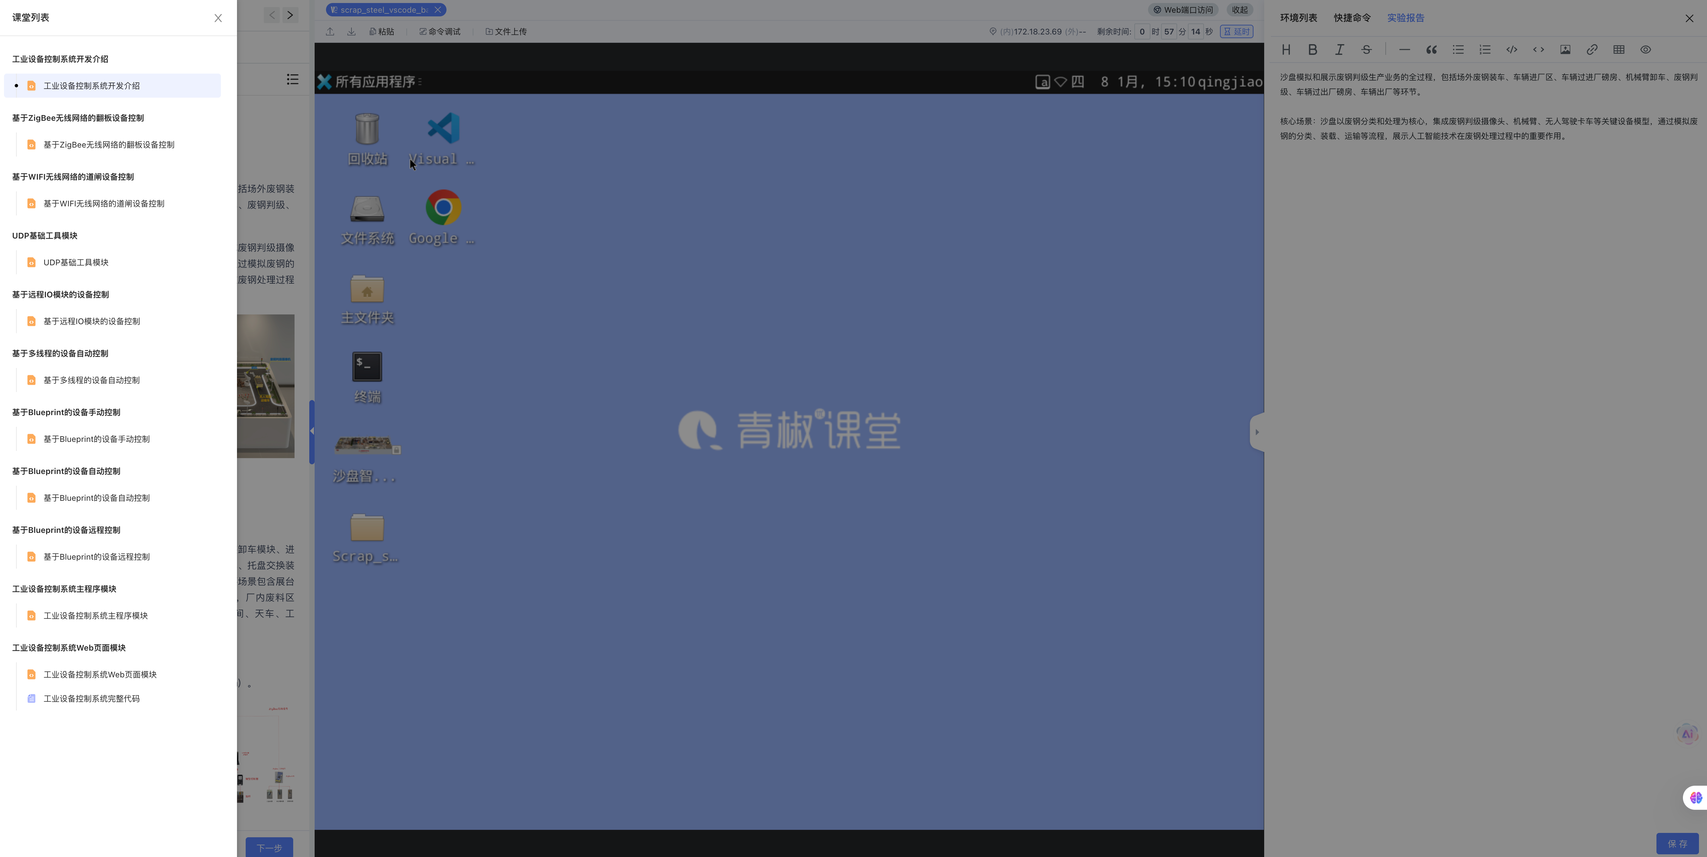1707x857 pixels.
Task: Collapse the right panel with the arrow handle
Action: point(1256,432)
